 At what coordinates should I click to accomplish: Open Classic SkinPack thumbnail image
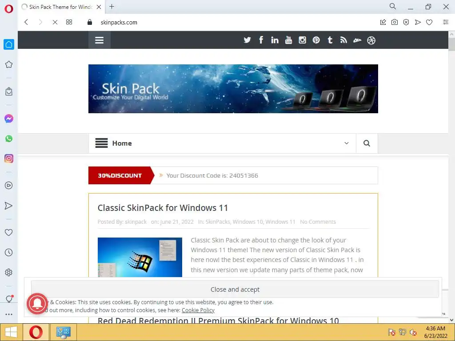(x=140, y=257)
